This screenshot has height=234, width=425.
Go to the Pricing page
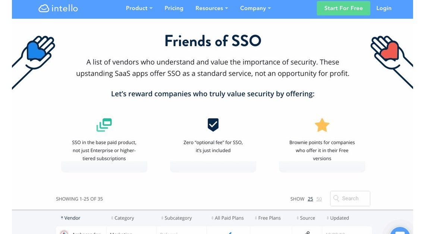pos(174,8)
